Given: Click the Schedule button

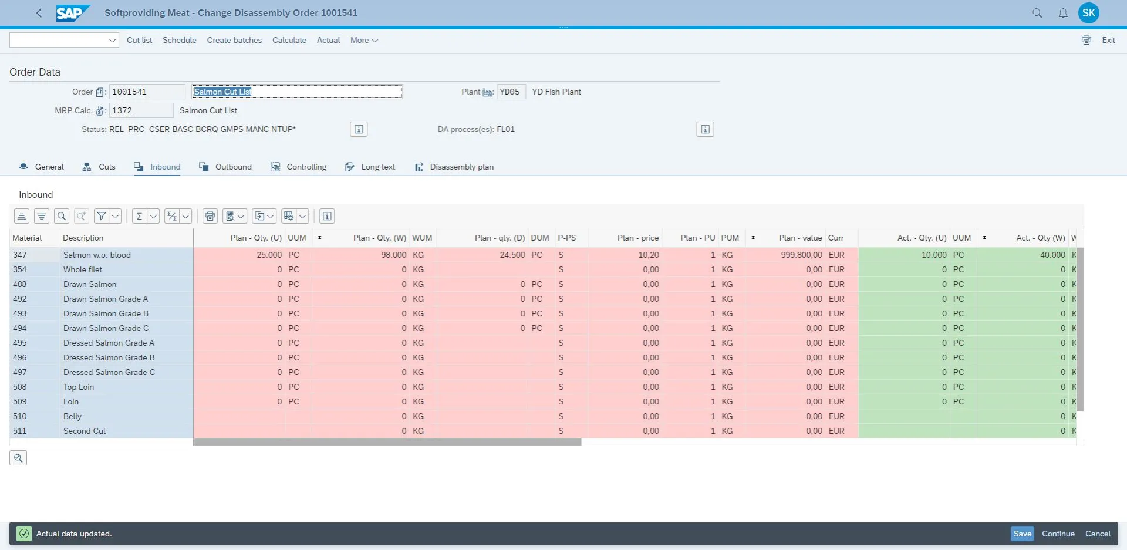Looking at the screenshot, I should tap(179, 40).
